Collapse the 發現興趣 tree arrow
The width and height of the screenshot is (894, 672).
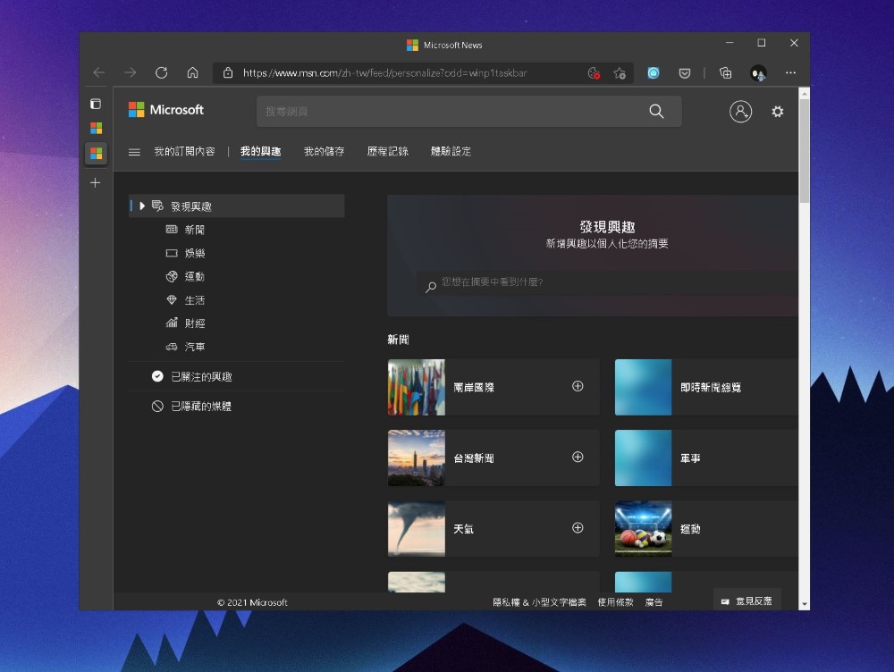click(142, 206)
